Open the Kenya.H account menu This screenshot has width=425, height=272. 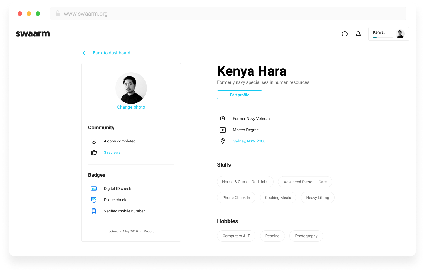pyautogui.click(x=389, y=34)
